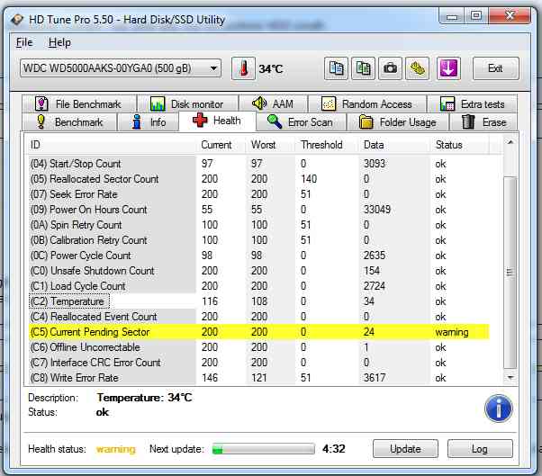Screen dimensions: 542x476
Task: Click the 3617 write error data value
Action: 375,378
